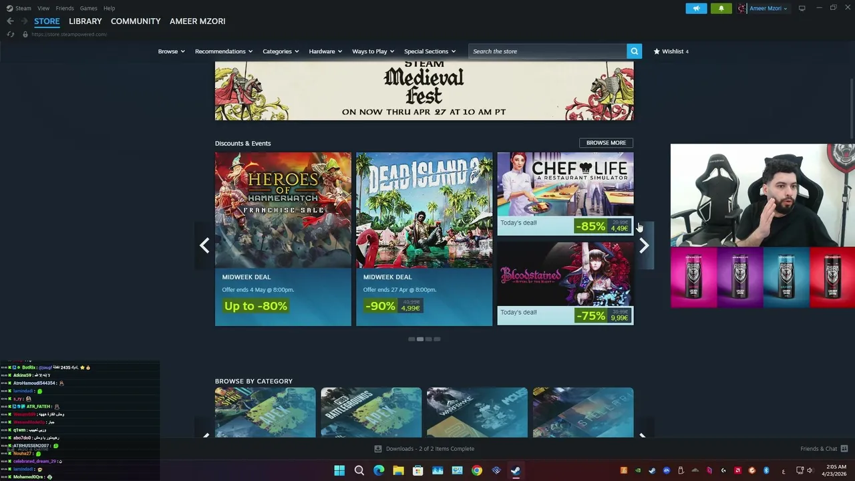The image size is (855, 481).
Task: Open File Explorer from taskbar
Action: [x=398, y=470]
